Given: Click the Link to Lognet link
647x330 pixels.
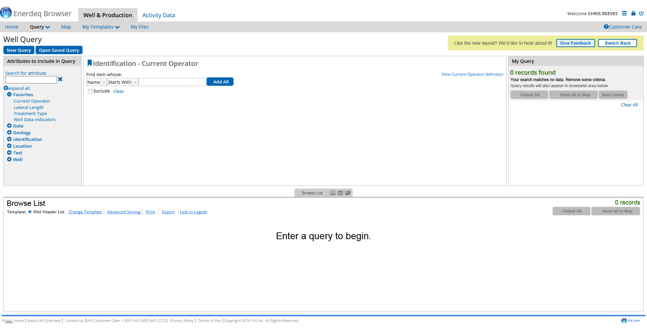Looking at the screenshot, I should pyautogui.click(x=193, y=212).
